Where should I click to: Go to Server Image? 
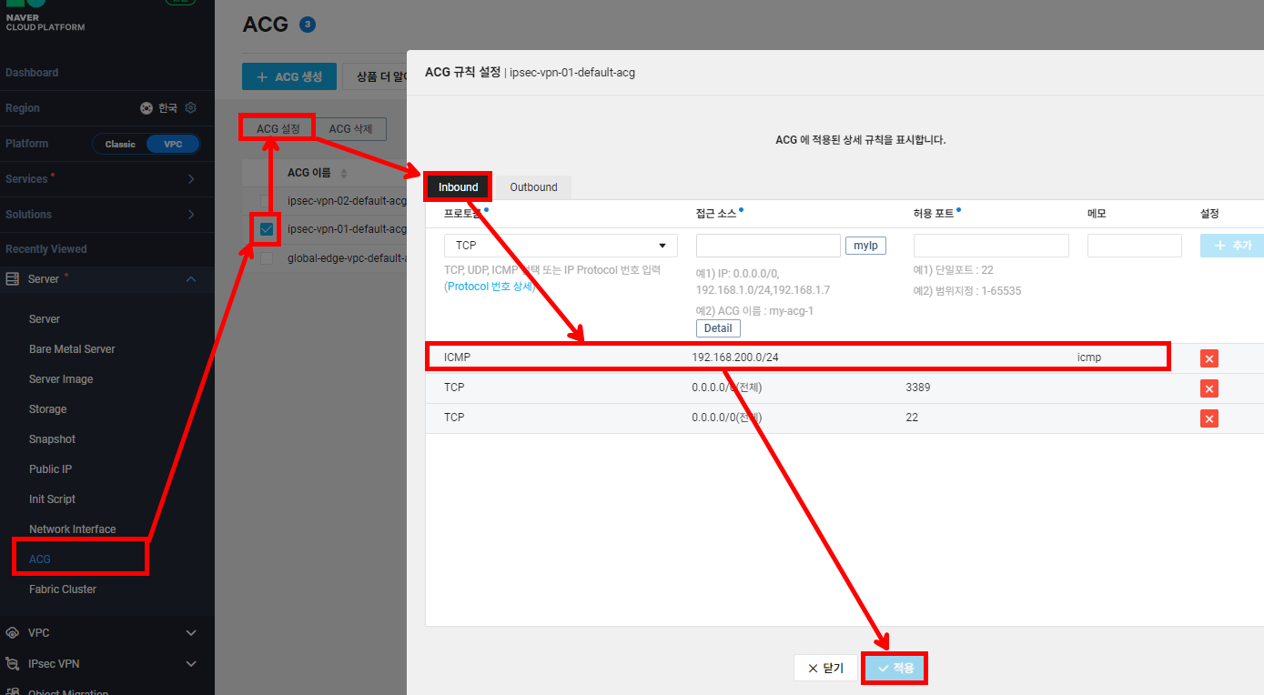[61, 379]
